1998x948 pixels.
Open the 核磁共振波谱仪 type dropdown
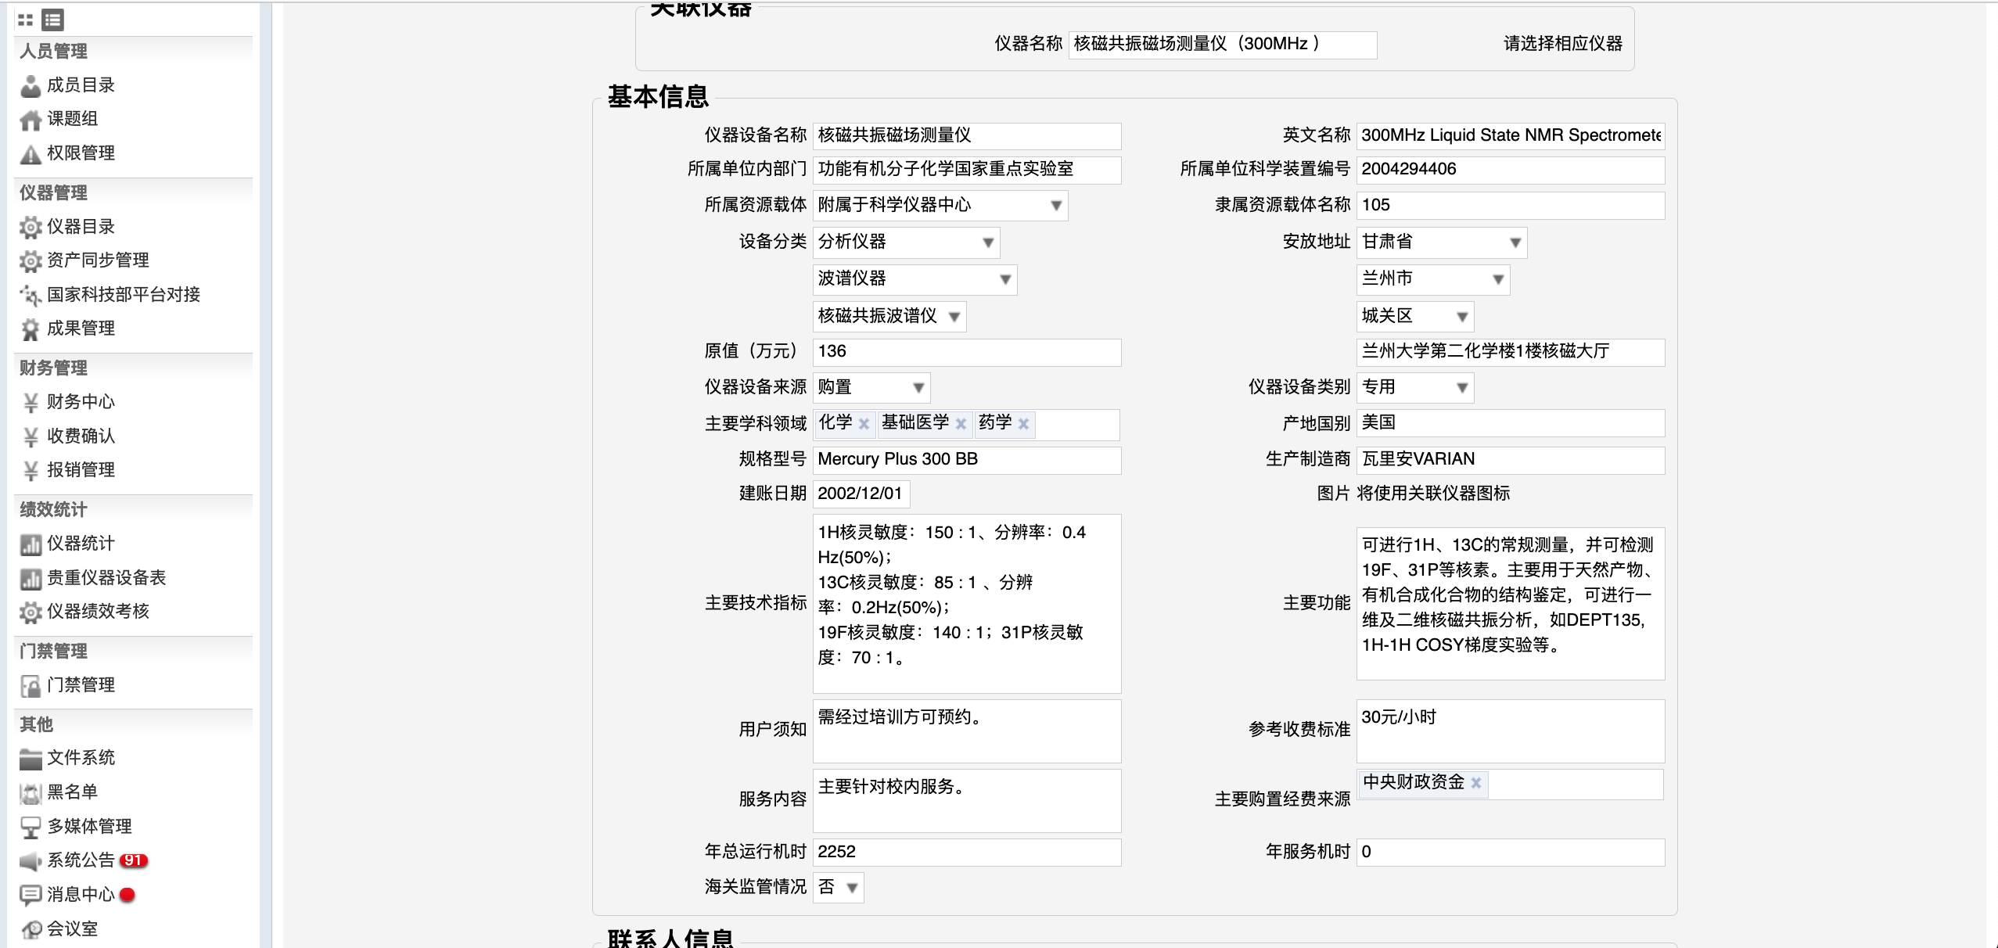click(x=889, y=317)
